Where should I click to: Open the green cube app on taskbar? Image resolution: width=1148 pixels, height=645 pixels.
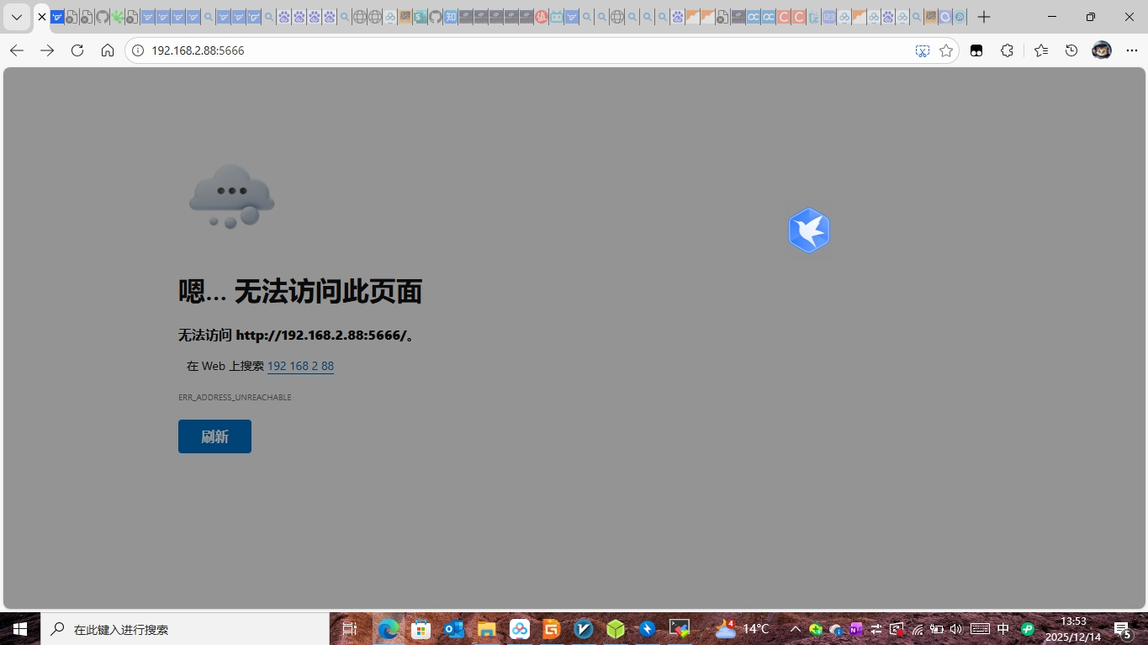616,629
